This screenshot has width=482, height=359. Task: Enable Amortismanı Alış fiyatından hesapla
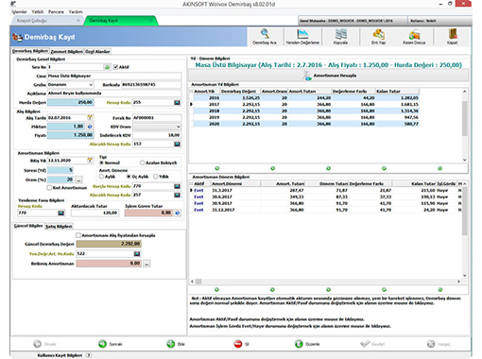78,235
